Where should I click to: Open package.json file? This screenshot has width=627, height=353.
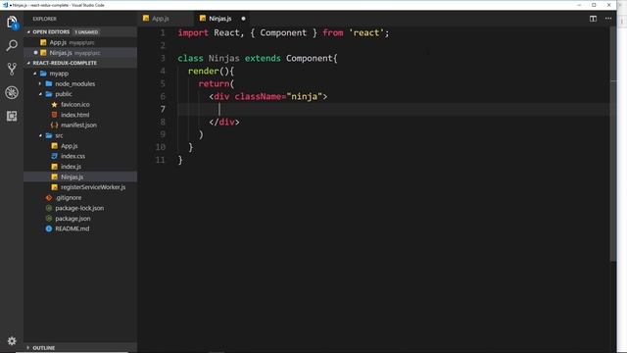[x=72, y=219]
